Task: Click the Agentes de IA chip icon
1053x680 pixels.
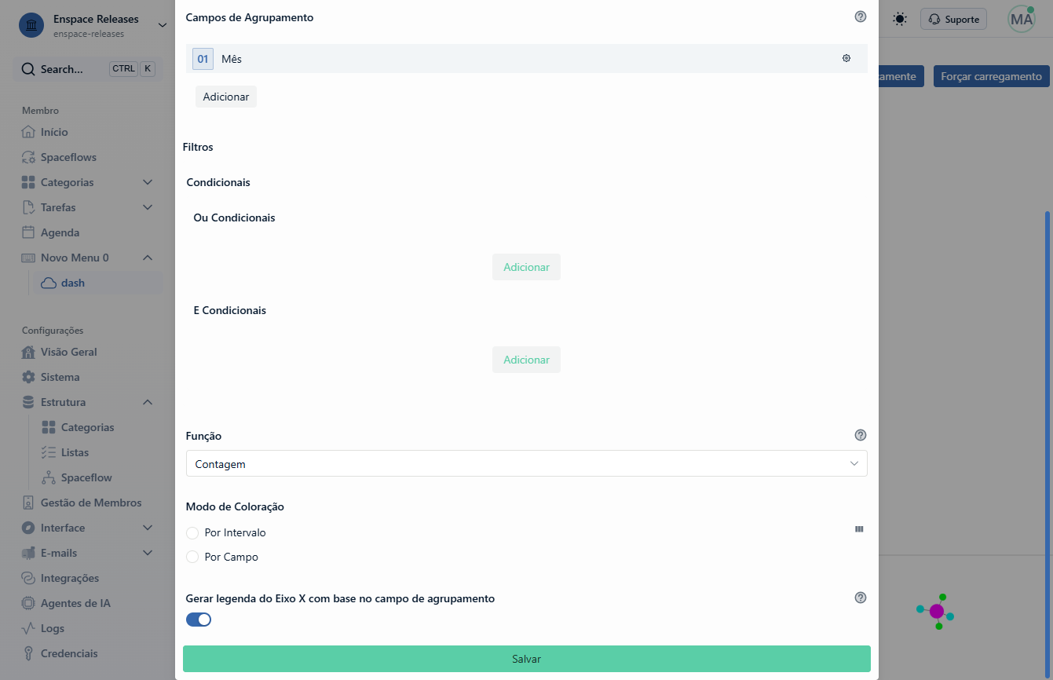Action: click(x=28, y=603)
